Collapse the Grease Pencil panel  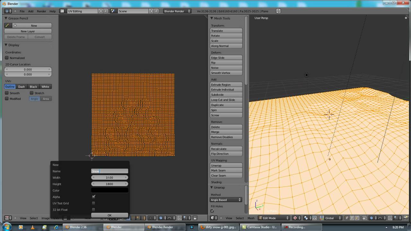(x=6, y=18)
